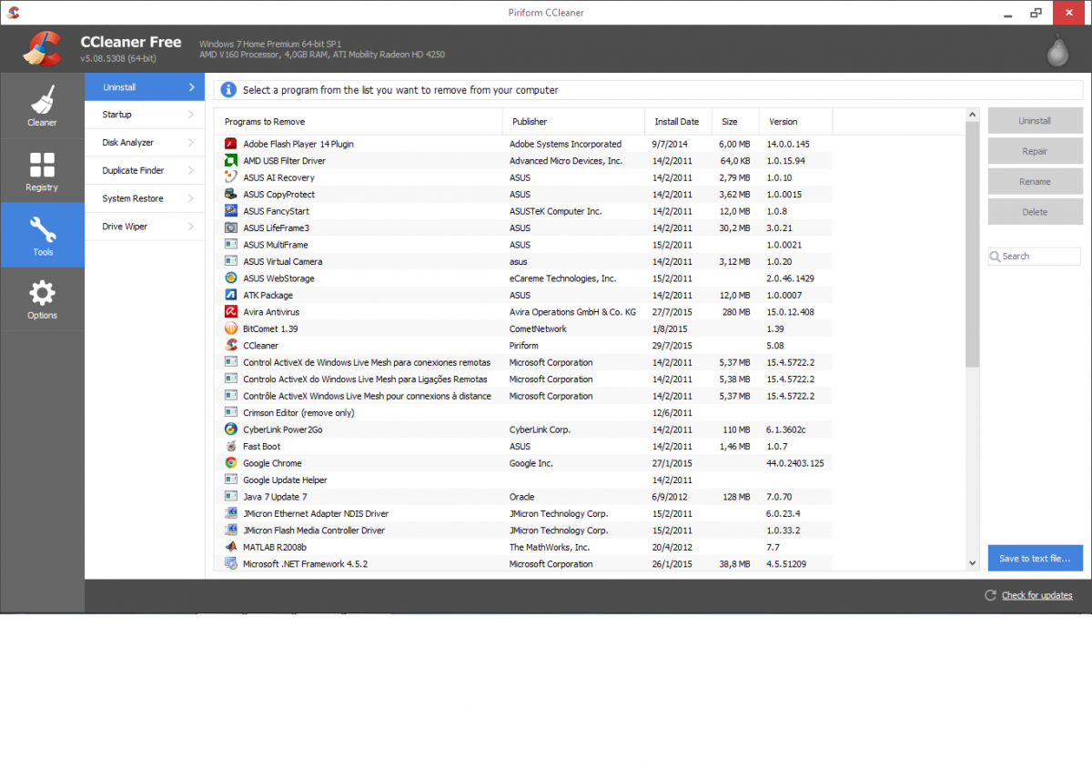Image resolution: width=1092 pixels, height=768 pixels.
Task: Click the Fast Boot icon
Action: pos(231,447)
